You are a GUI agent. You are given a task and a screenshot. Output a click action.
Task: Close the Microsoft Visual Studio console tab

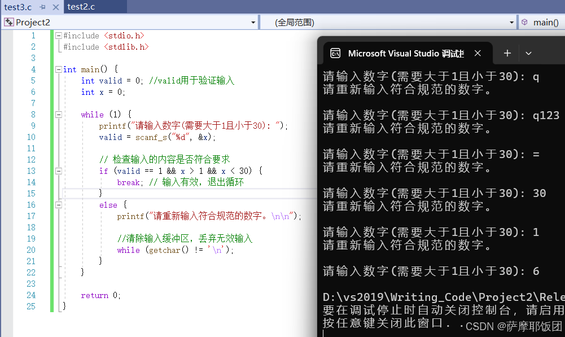coord(478,53)
